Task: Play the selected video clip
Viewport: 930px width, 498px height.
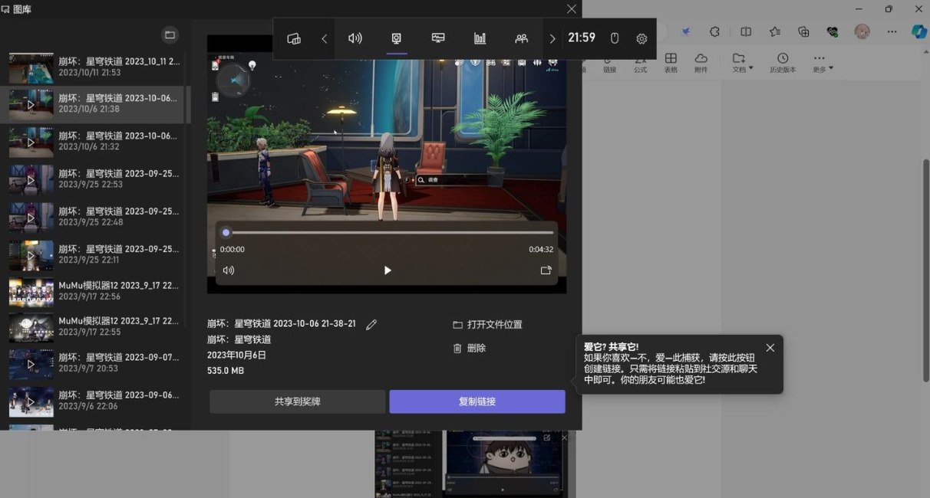Action: (387, 270)
